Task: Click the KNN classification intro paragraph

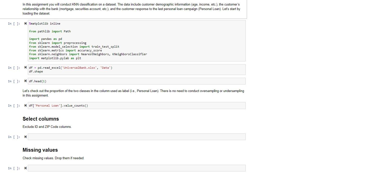Action: pyautogui.click(x=131, y=9)
